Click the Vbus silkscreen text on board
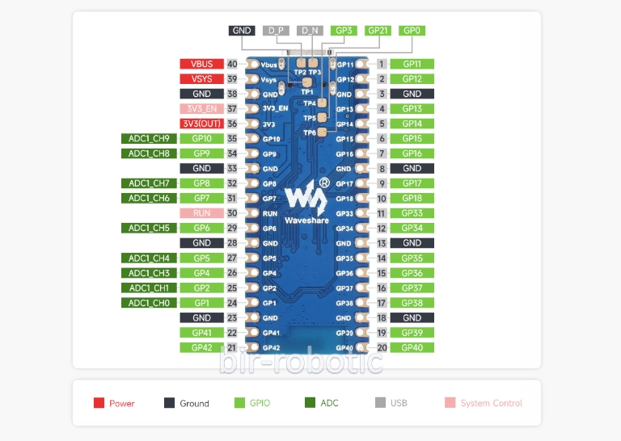 (269, 65)
